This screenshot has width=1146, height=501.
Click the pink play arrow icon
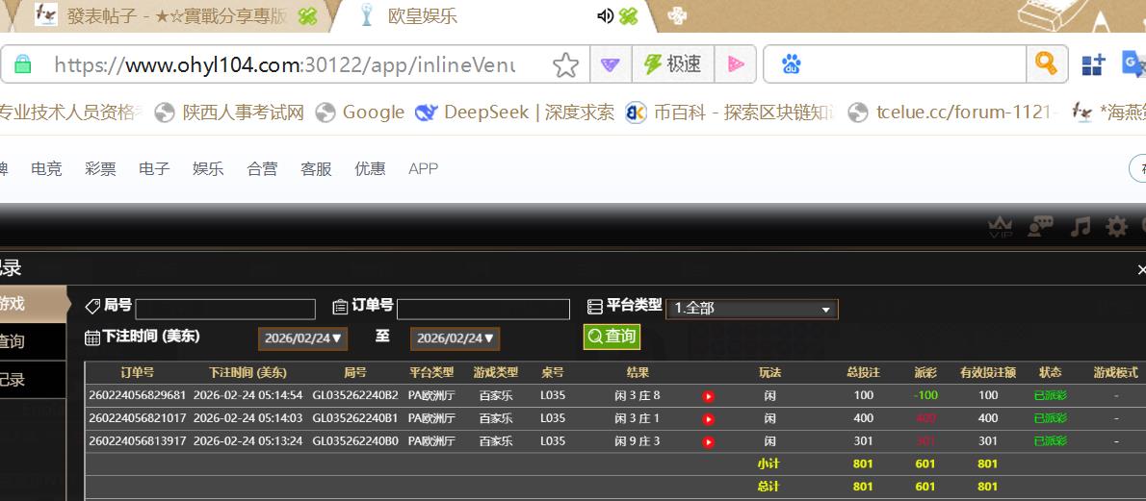(735, 65)
